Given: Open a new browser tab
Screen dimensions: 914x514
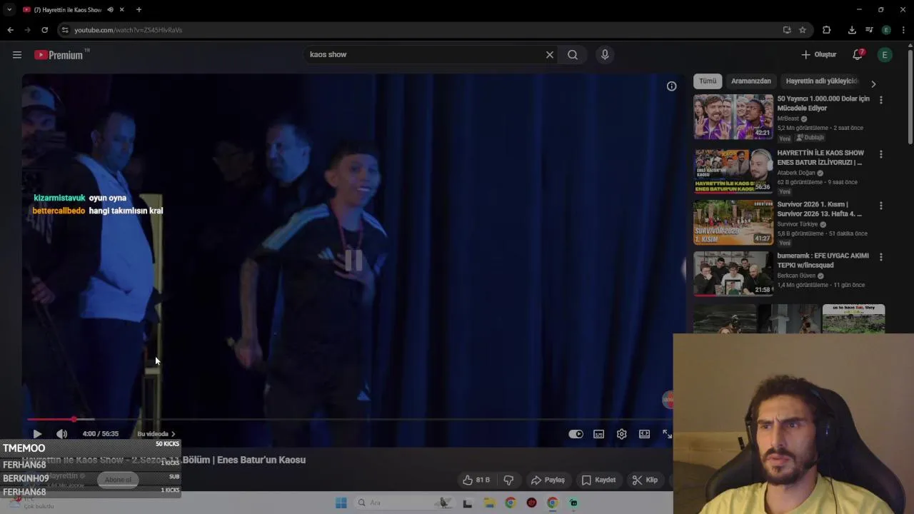Looking at the screenshot, I should click(139, 10).
